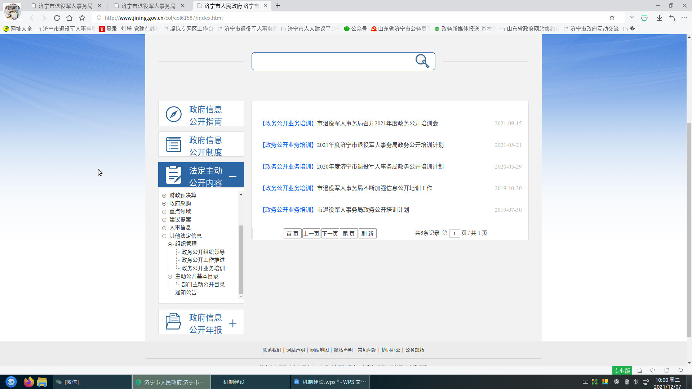Open the downloads arrow icon
692x389 pixels.
[x=659, y=18]
